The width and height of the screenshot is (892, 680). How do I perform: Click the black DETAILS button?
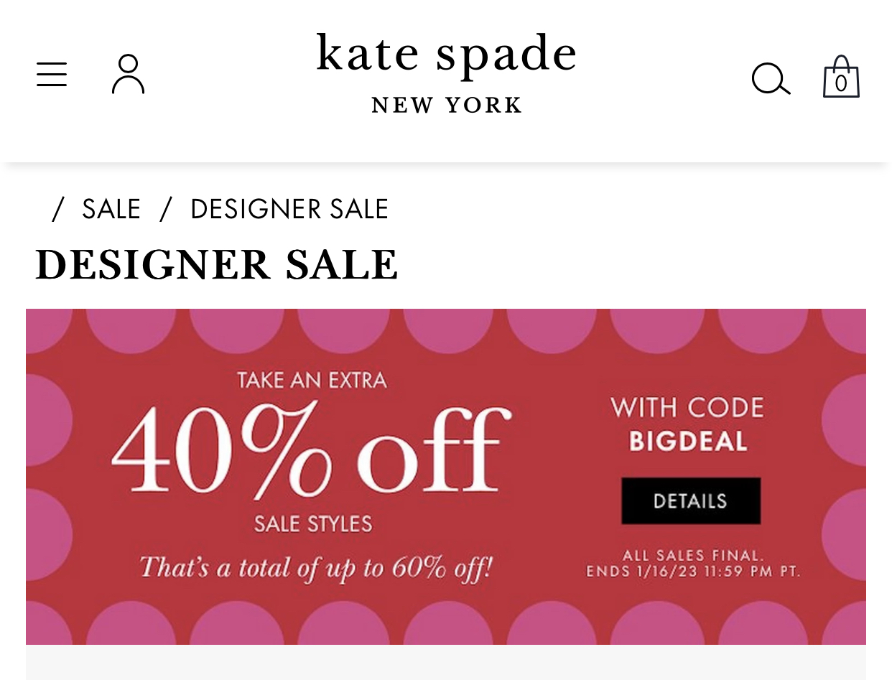(x=691, y=500)
